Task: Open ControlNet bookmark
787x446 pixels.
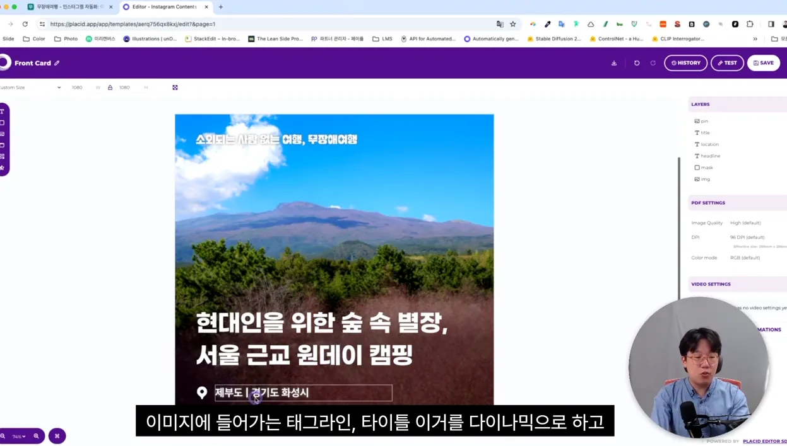Action: tap(616, 38)
